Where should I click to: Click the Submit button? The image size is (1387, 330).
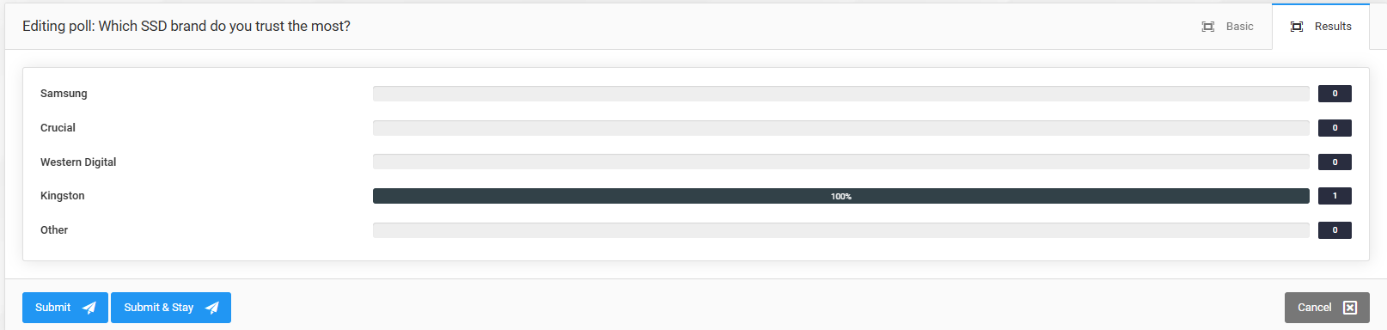click(x=65, y=308)
